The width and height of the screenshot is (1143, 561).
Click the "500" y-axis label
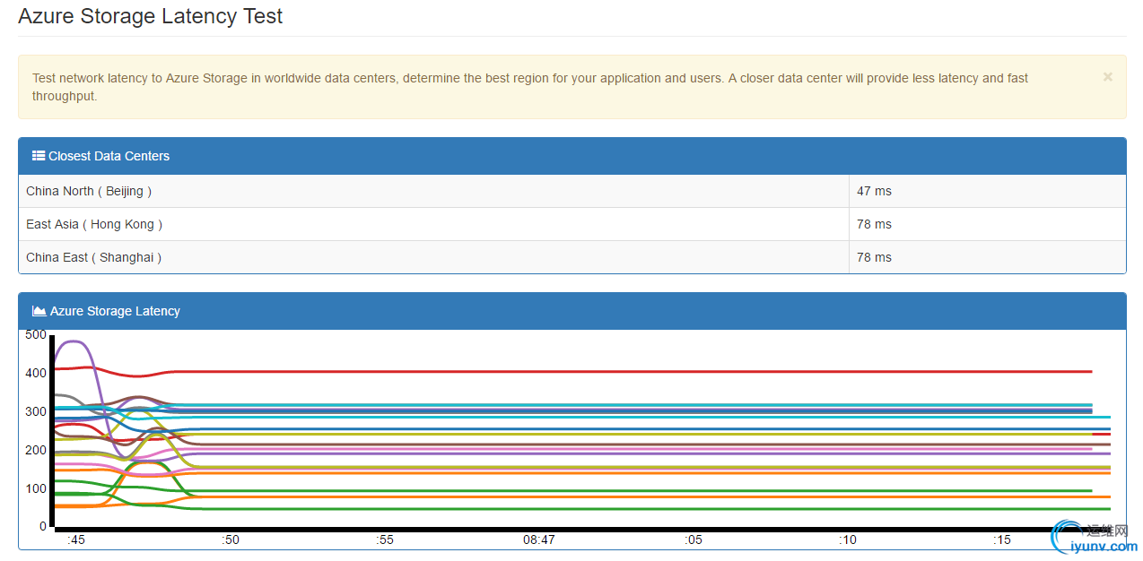click(36, 335)
